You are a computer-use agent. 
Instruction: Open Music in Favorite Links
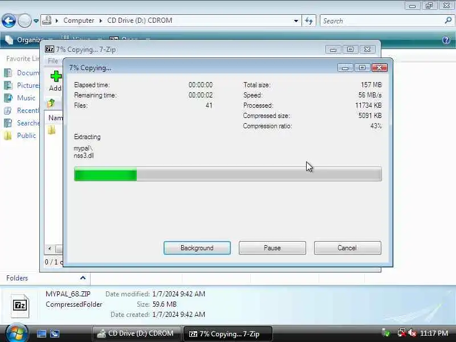20,97
